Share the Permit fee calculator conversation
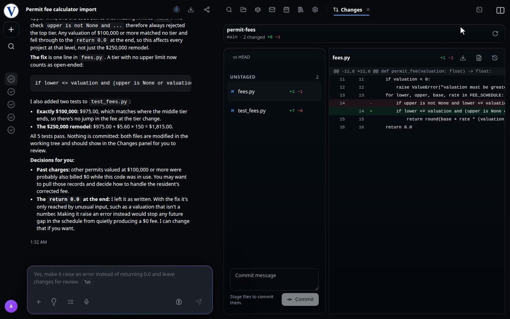 pyautogui.click(x=207, y=10)
